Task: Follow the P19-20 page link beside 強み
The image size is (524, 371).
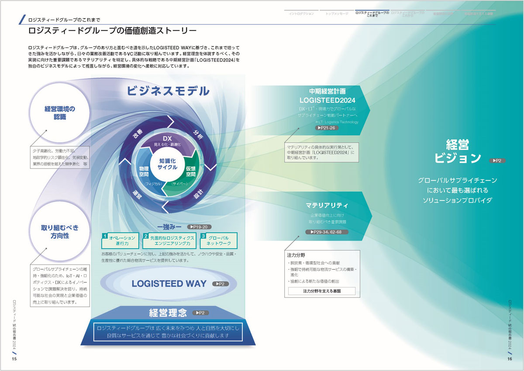Action: (199, 227)
